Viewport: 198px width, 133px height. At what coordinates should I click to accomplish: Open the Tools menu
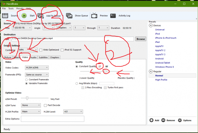tap(11, 9)
